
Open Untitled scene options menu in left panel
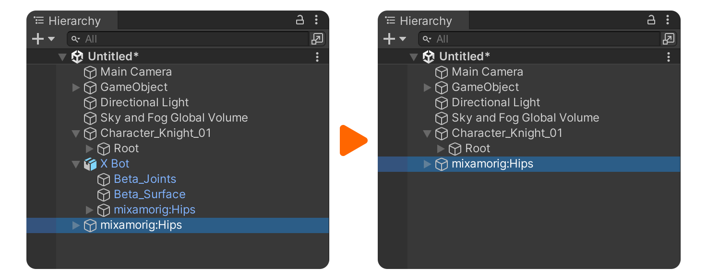point(317,57)
